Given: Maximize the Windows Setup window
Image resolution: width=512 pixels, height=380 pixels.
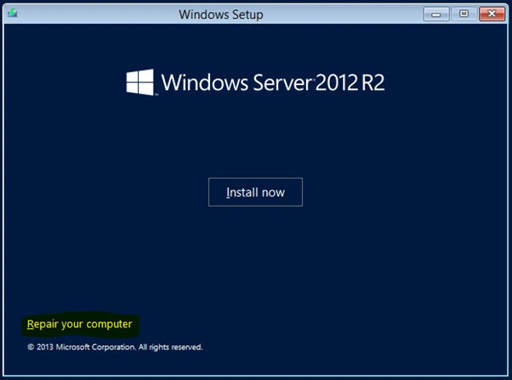Looking at the screenshot, I should [464, 14].
